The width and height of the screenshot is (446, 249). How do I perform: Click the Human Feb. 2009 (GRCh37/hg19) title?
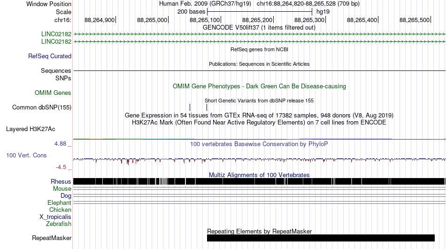click(x=205, y=4)
